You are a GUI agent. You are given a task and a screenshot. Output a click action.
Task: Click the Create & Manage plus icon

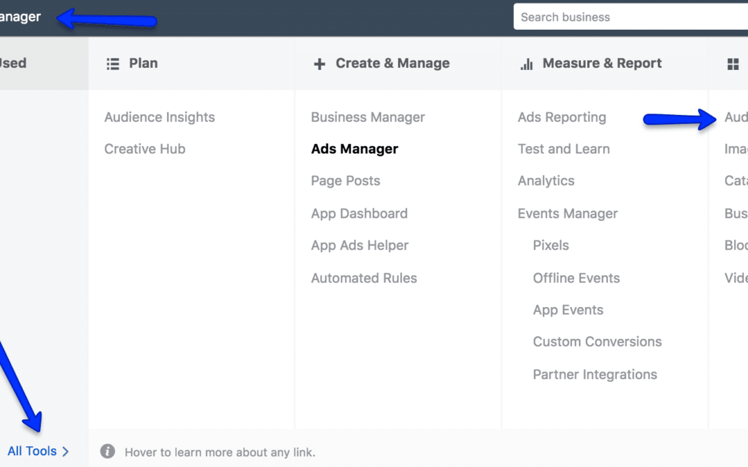tap(319, 64)
